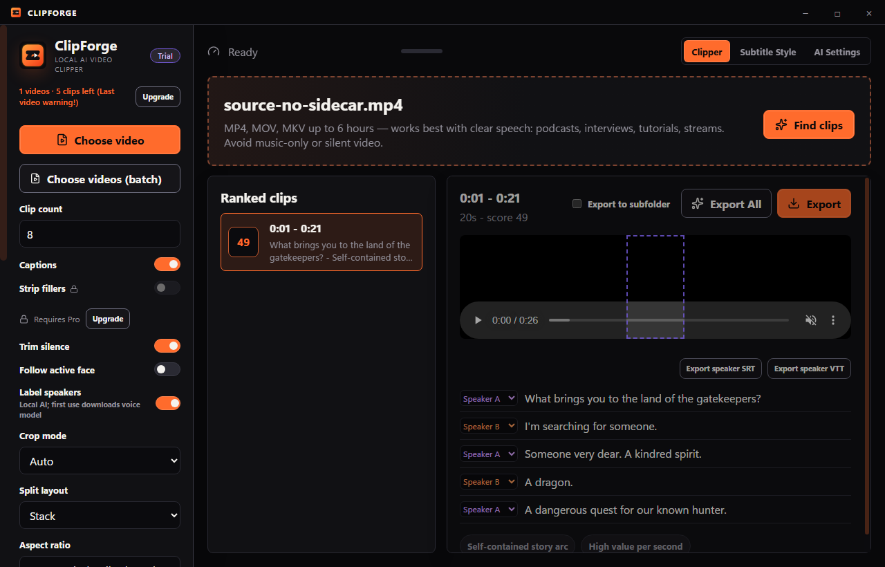Viewport: 885px width, 567px height.
Task: Click the 0:00 / 0:26 playback time
Action: point(515,320)
